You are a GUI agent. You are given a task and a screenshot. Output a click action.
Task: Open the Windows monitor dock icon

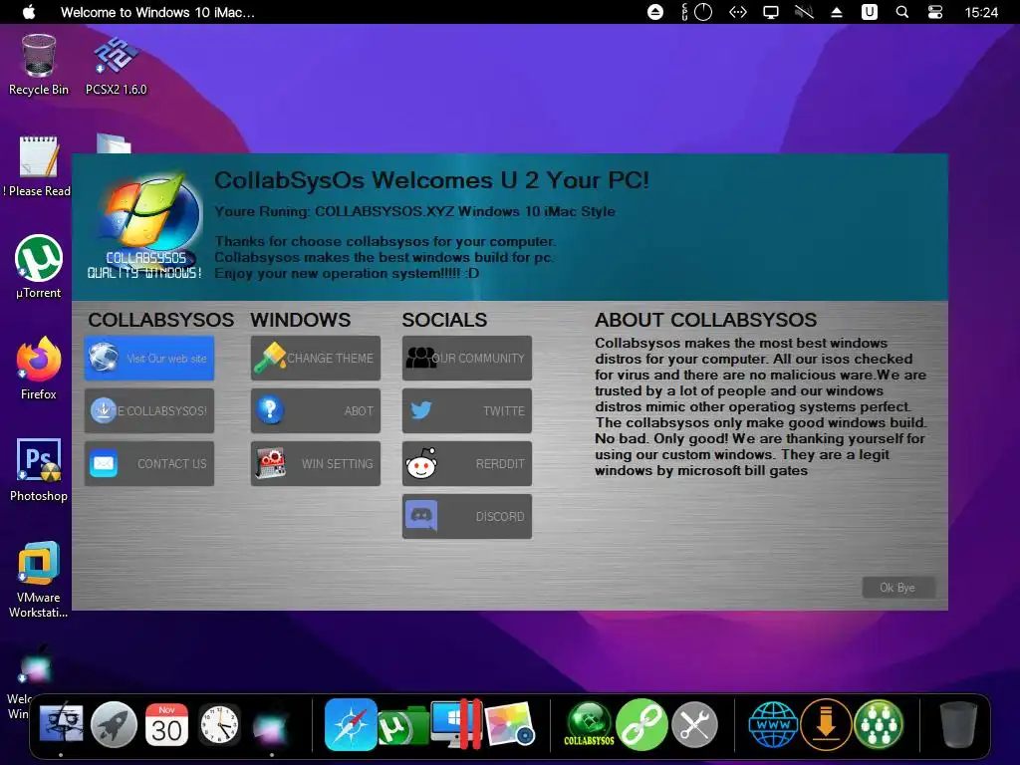tap(456, 724)
